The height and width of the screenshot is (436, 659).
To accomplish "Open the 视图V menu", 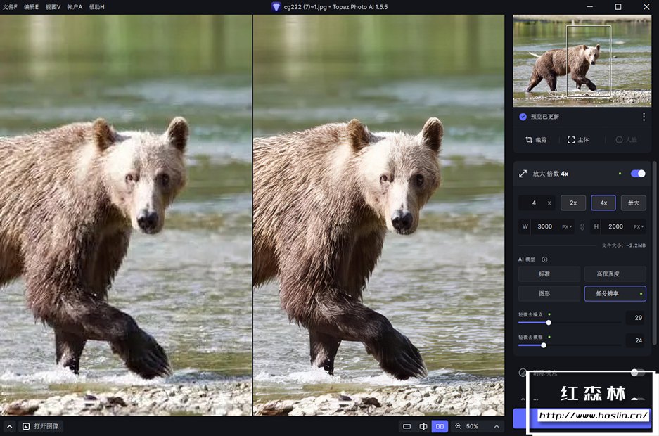I will pos(53,6).
